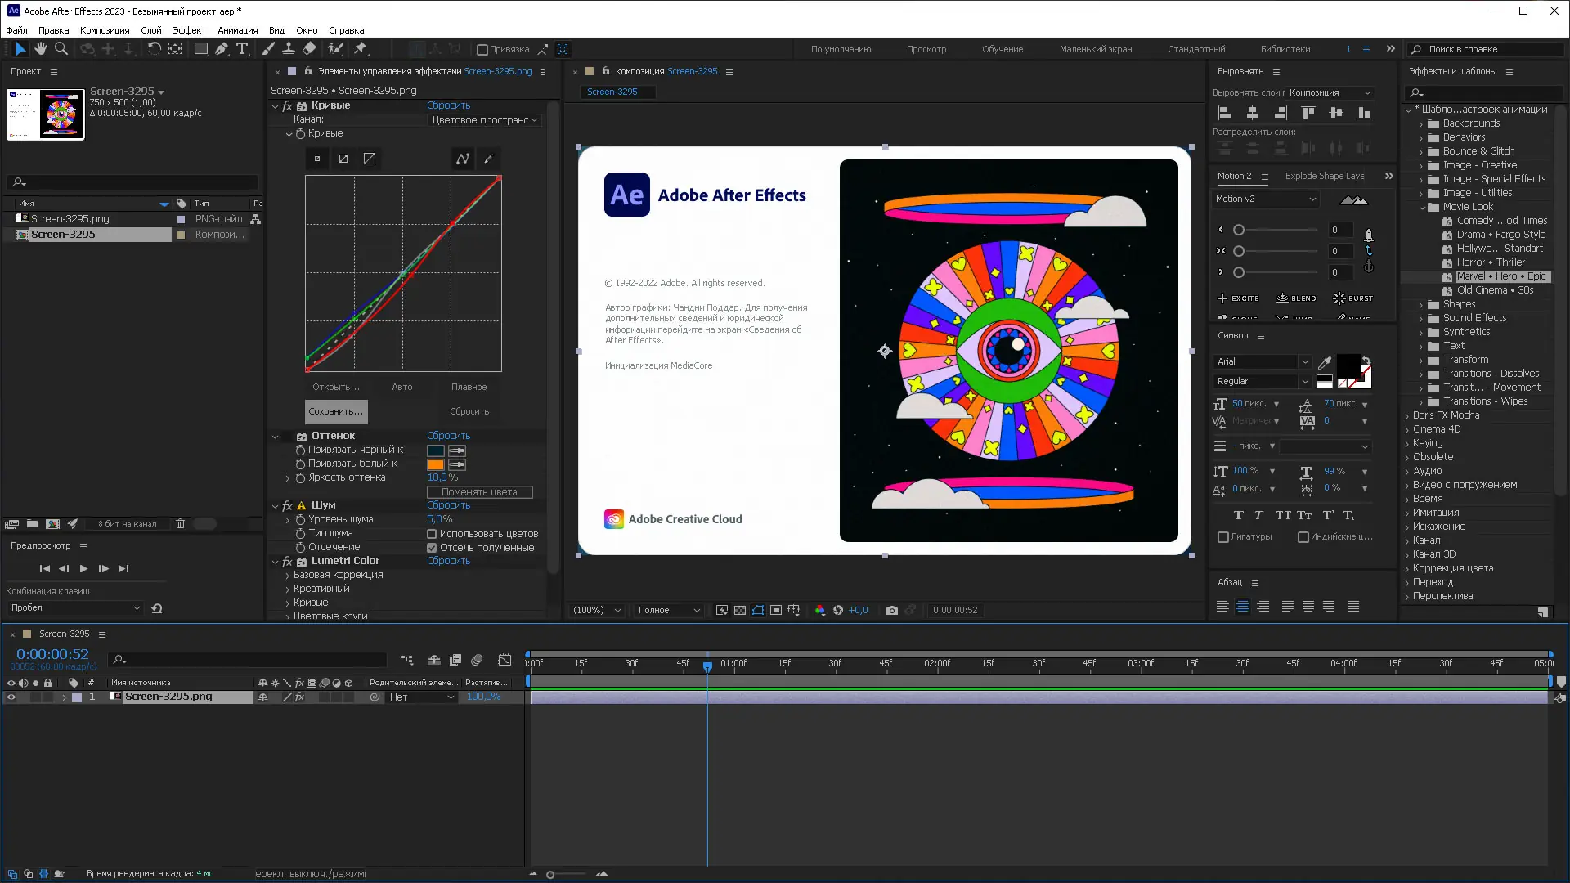The width and height of the screenshot is (1570, 883).
Task: Click the Поменять цвета button
Action: pyautogui.click(x=479, y=492)
